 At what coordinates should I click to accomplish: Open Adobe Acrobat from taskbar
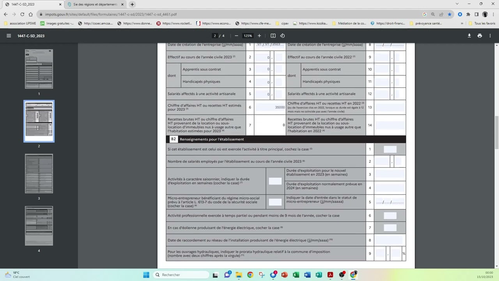click(x=330, y=275)
